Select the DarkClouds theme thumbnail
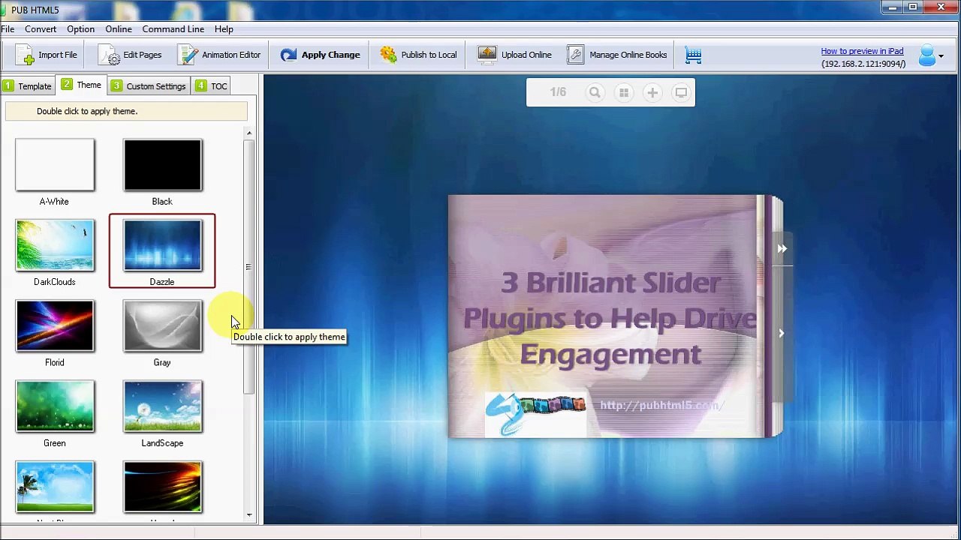Screen dimensions: 961x540 (x=54, y=245)
